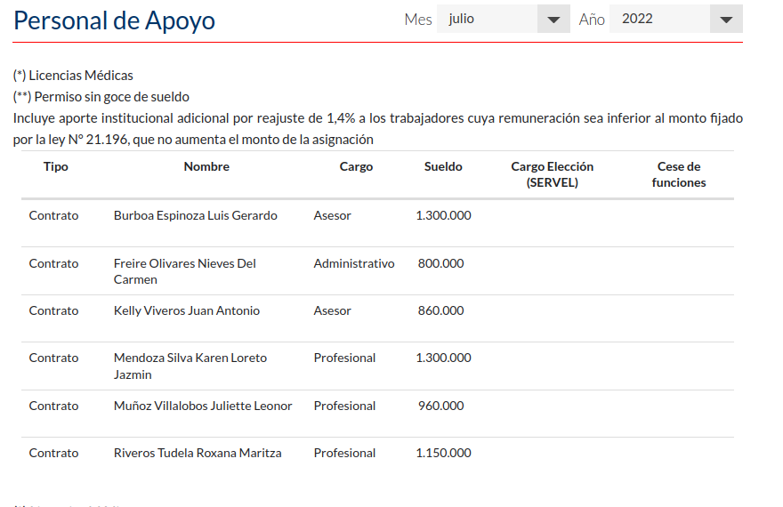The width and height of the screenshot is (783, 507).
Task: Select Muñoz Villalobos Juliette Leonor name
Action: pos(203,406)
